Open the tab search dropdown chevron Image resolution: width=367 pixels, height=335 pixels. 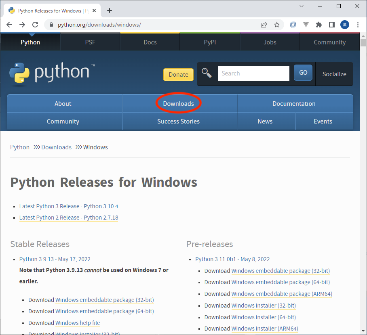[302, 6]
